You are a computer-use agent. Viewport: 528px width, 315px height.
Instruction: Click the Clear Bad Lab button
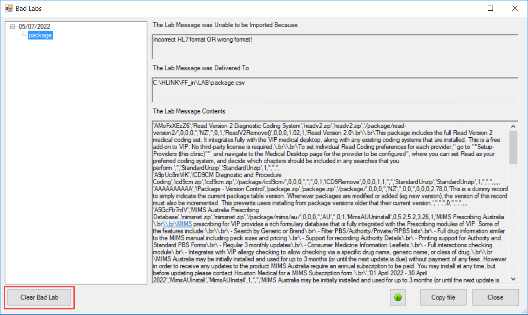coord(39,297)
